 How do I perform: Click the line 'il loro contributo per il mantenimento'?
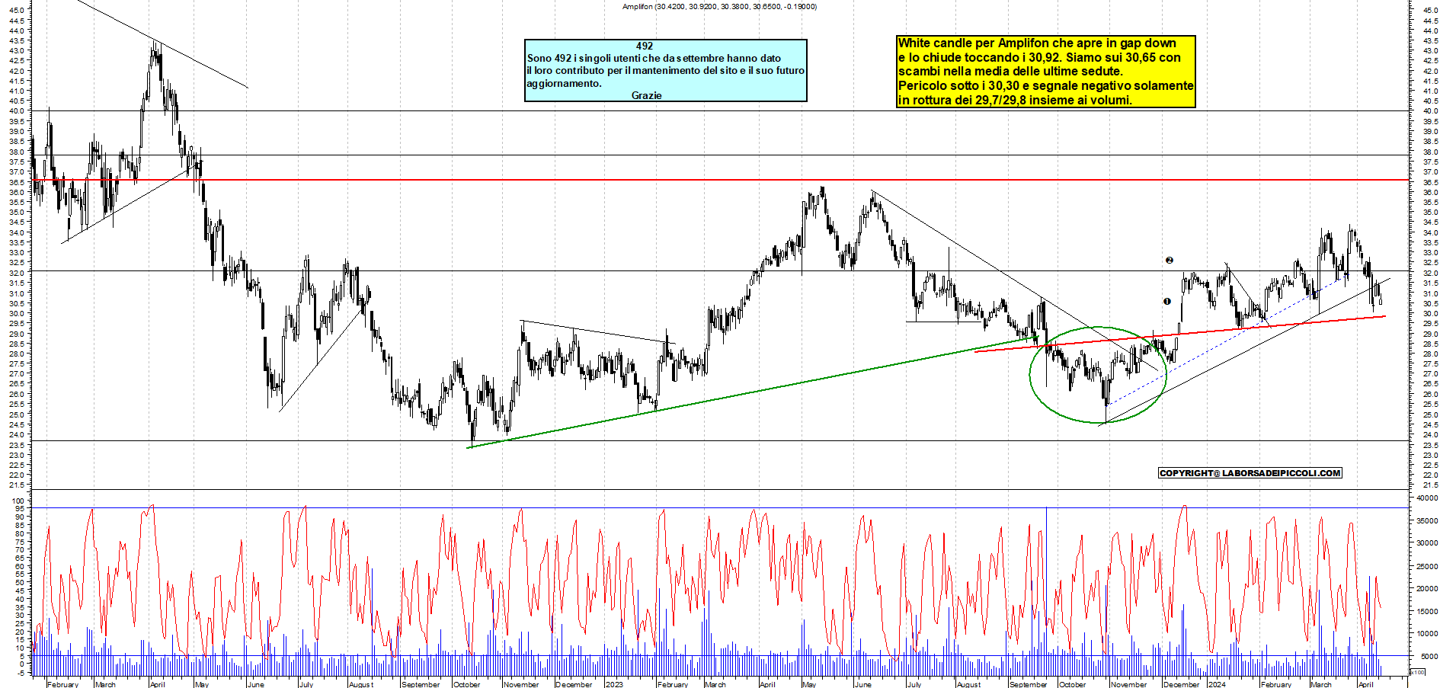(665, 70)
